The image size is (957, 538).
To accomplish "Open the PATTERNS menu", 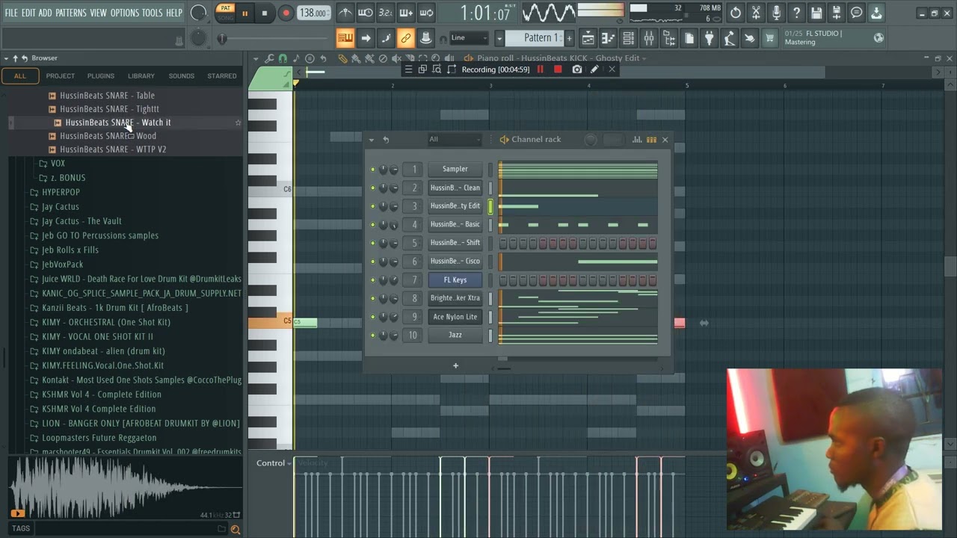I will click(71, 13).
